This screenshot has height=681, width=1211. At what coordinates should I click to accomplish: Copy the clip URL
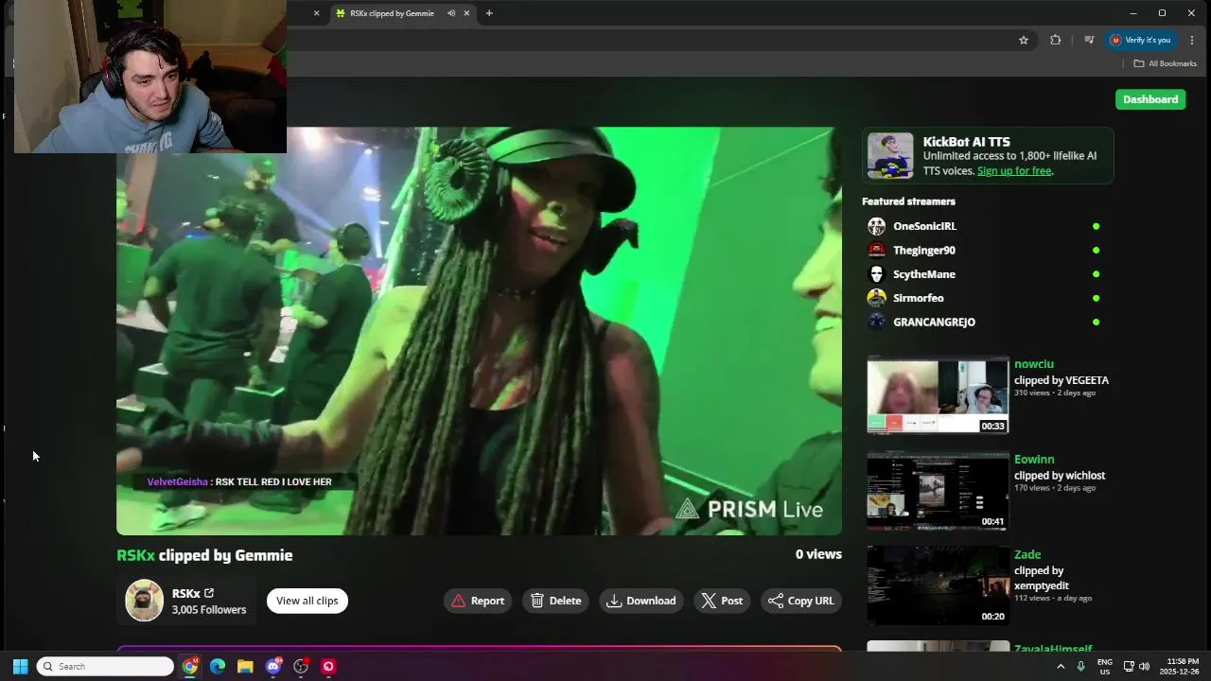click(x=801, y=601)
